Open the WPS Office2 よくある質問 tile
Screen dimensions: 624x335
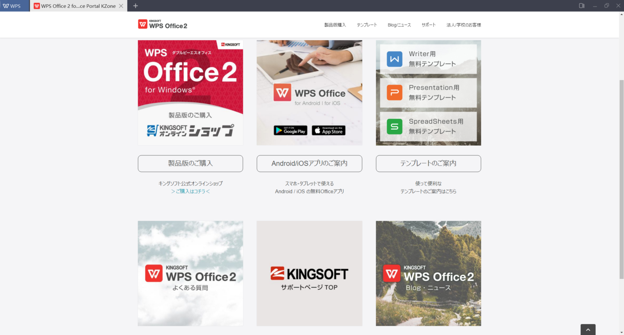click(190, 273)
